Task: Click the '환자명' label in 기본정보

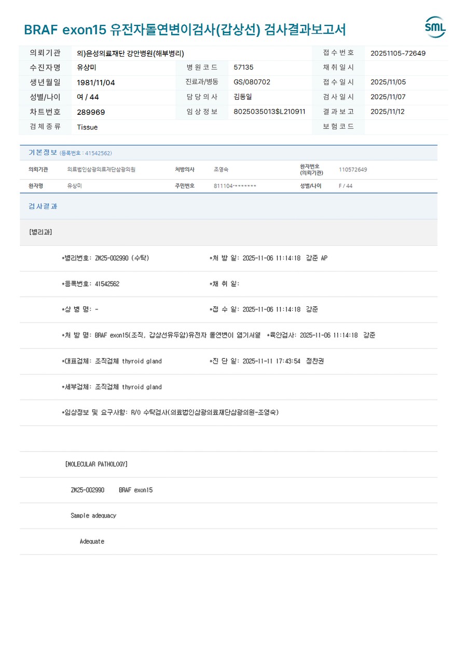Action: tap(36, 186)
